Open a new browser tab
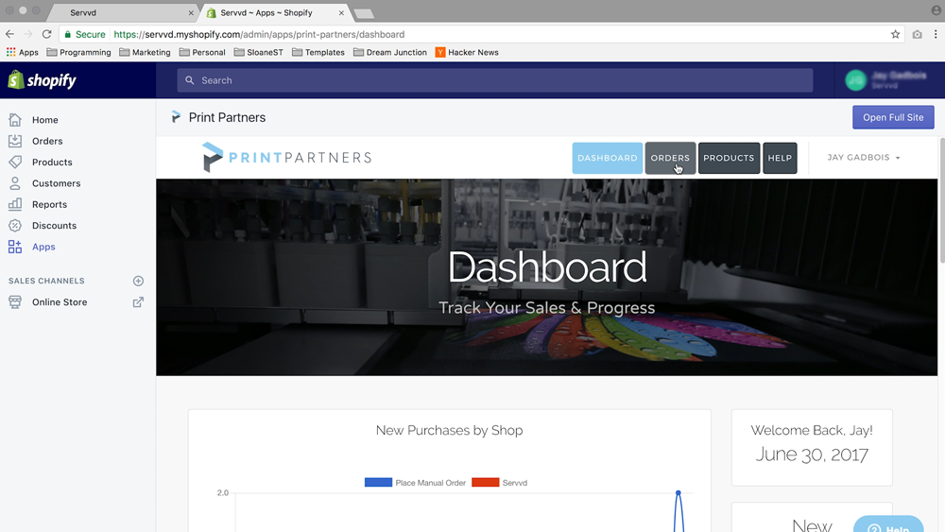 pos(364,13)
